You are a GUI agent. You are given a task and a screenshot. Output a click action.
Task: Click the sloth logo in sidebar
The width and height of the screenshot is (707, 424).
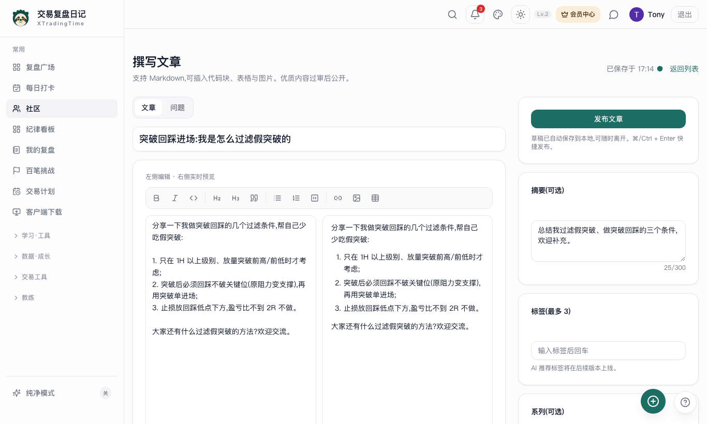21,18
